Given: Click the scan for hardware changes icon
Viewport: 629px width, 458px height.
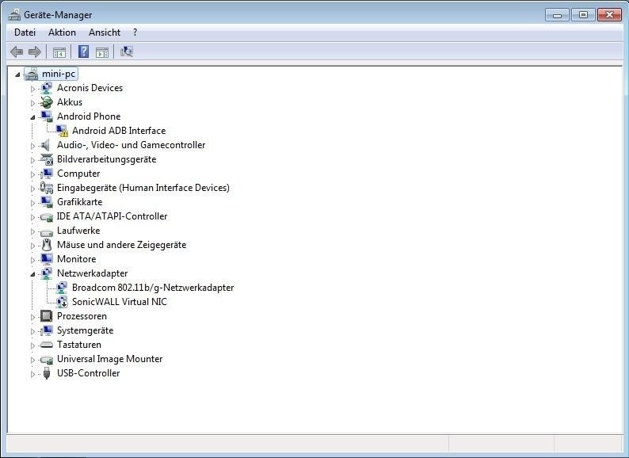Looking at the screenshot, I should [127, 52].
